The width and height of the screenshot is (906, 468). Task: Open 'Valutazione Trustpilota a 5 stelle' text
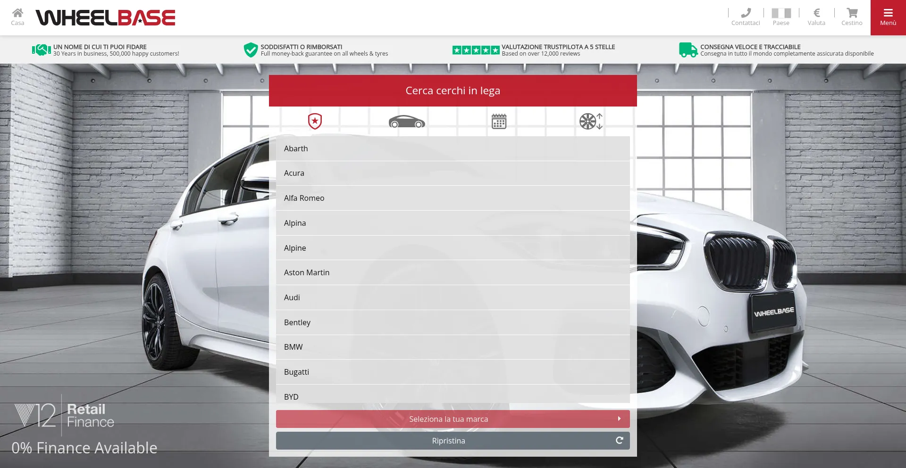(x=558, y=47)
